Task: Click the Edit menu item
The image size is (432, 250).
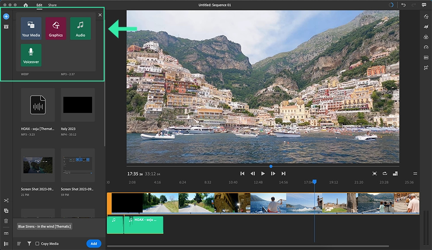Action: [x=39, y=5]
